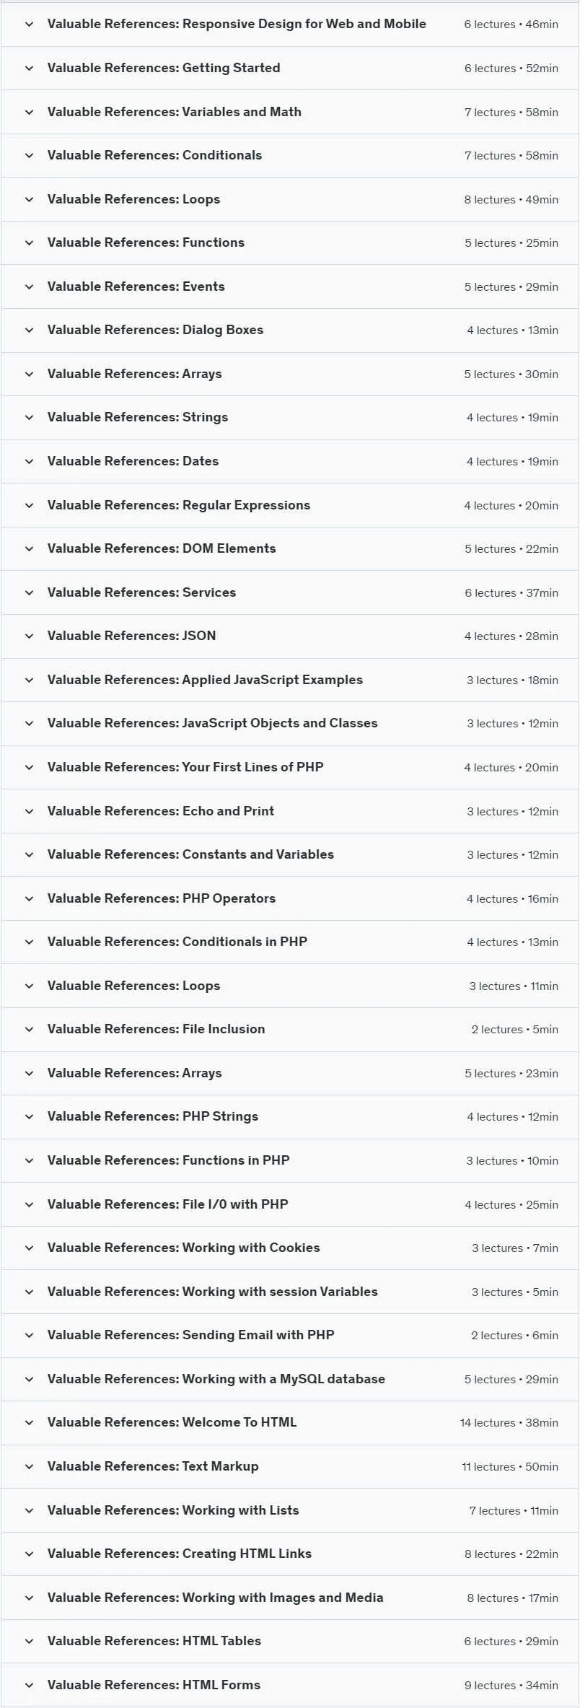Image resolution: width=580 pixels, height=1708 pixels.
Task: Expand Applied JavaScript Examples section title
Action: pyautogui.click(x=205, y=680)
